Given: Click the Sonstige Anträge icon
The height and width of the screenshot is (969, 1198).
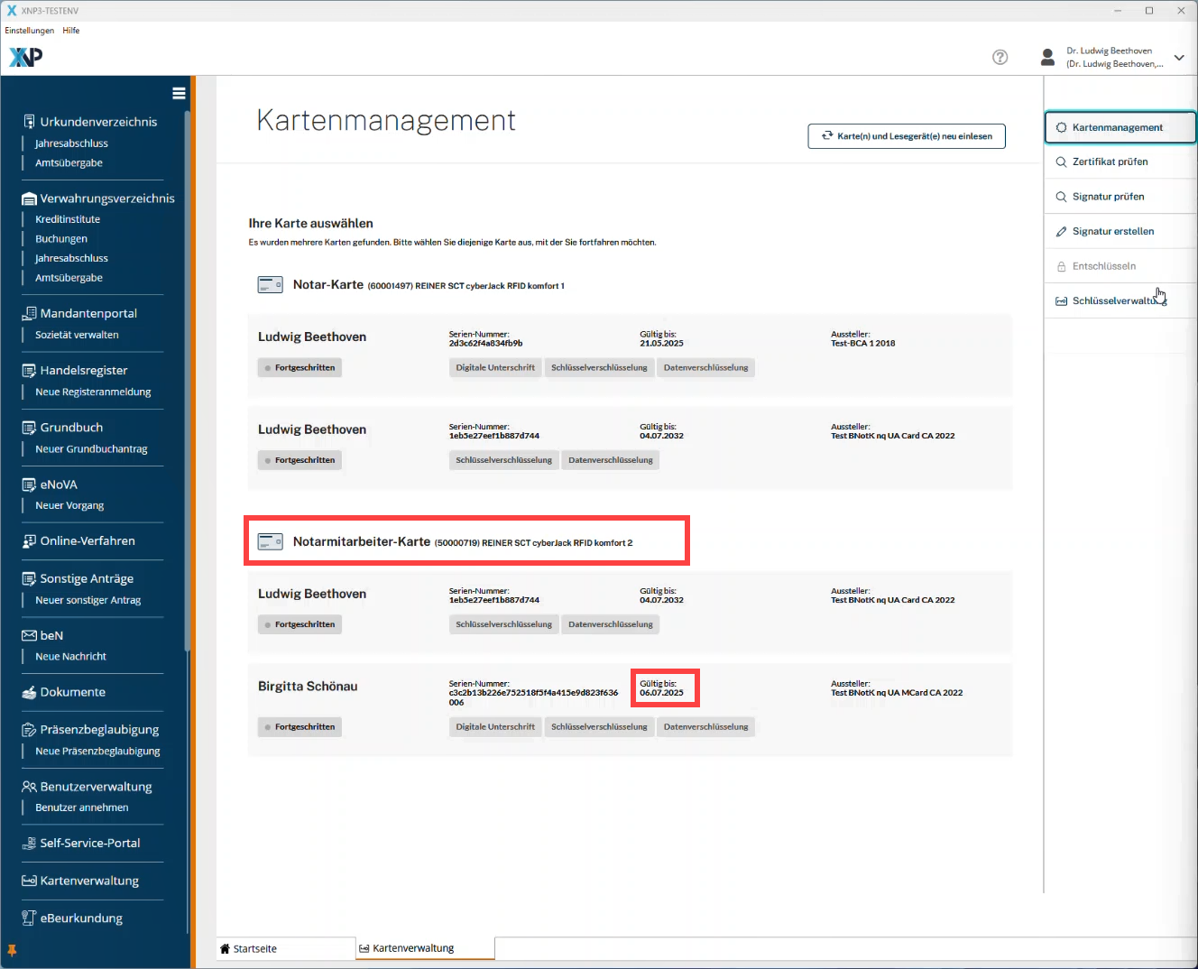Looking at the screenshot, I should [x=29, y=578].
